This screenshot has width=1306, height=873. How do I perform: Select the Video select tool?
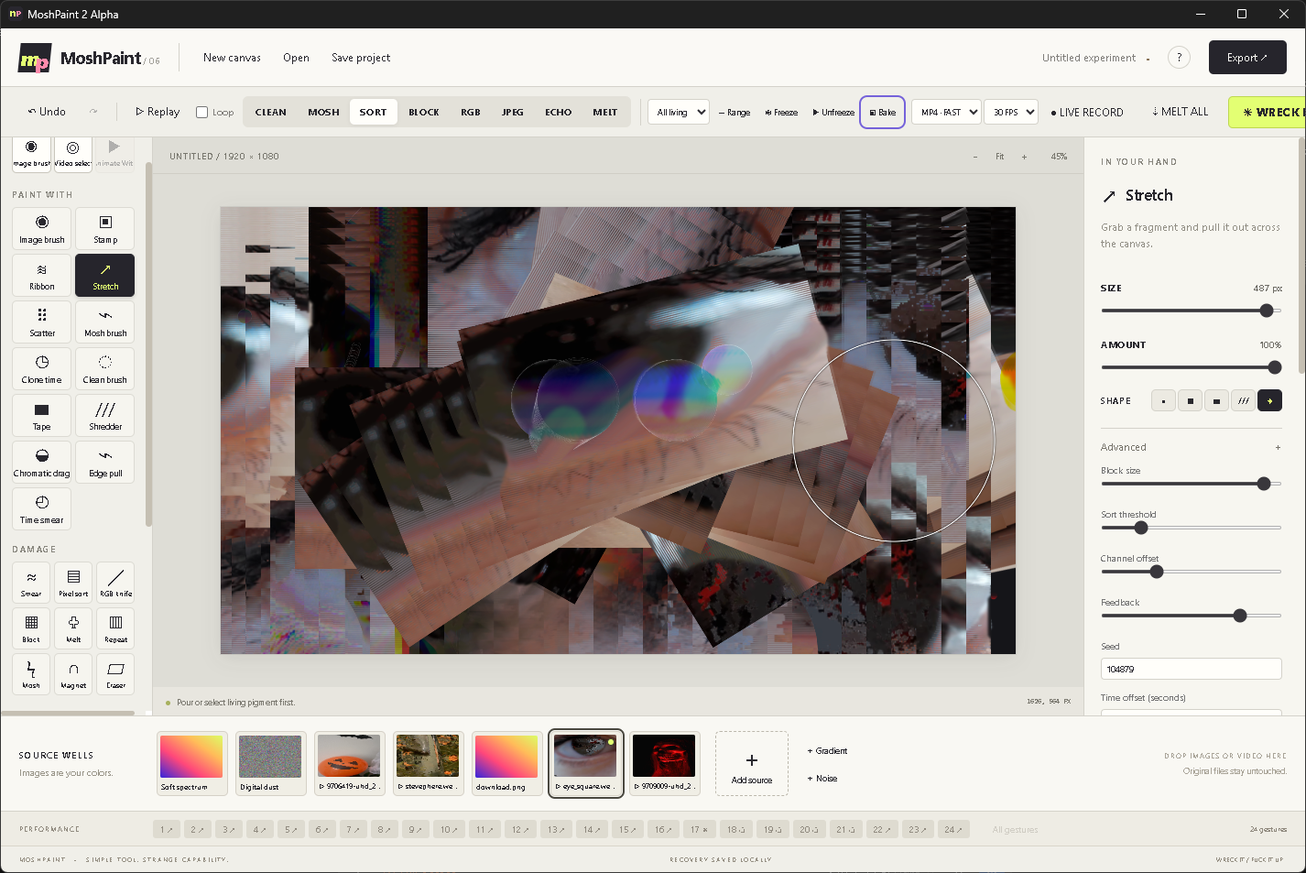point(73,153)
